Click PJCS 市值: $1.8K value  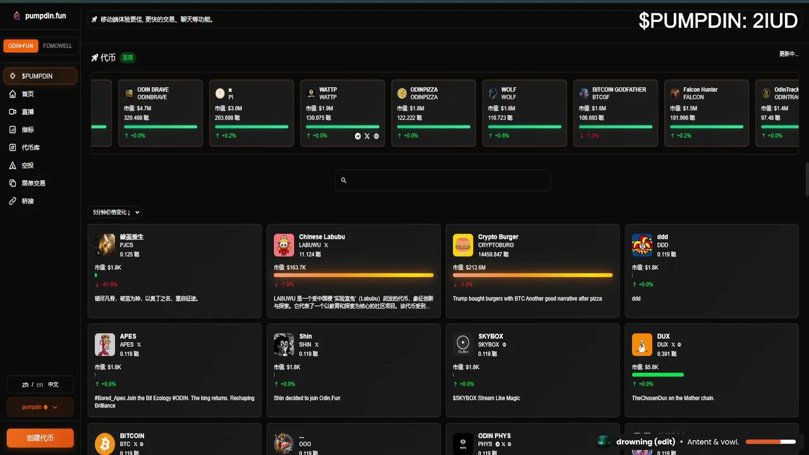coord(108,267)
